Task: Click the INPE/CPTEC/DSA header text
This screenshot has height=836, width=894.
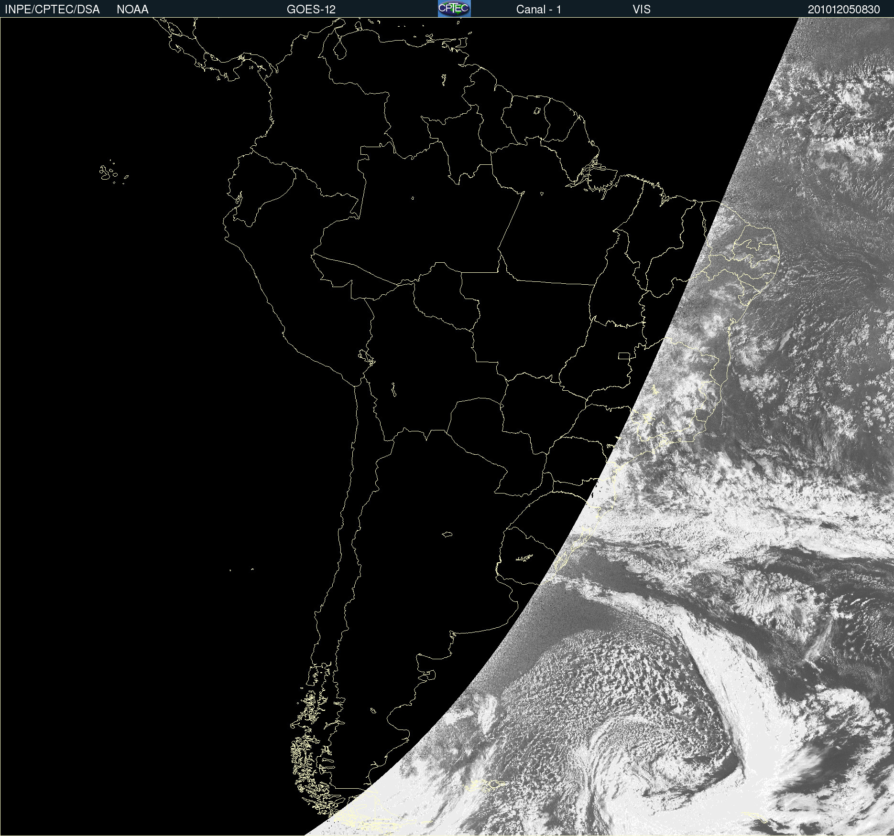Action: [52, 10]
